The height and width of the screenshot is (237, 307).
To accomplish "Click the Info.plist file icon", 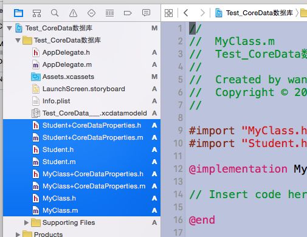I will tap(36, 101).
